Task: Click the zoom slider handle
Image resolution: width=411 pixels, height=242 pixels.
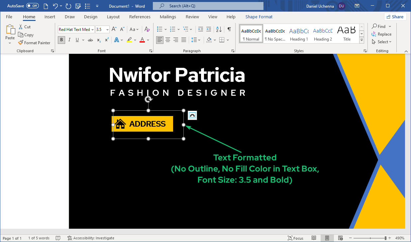Action: (x=385, y=238)
